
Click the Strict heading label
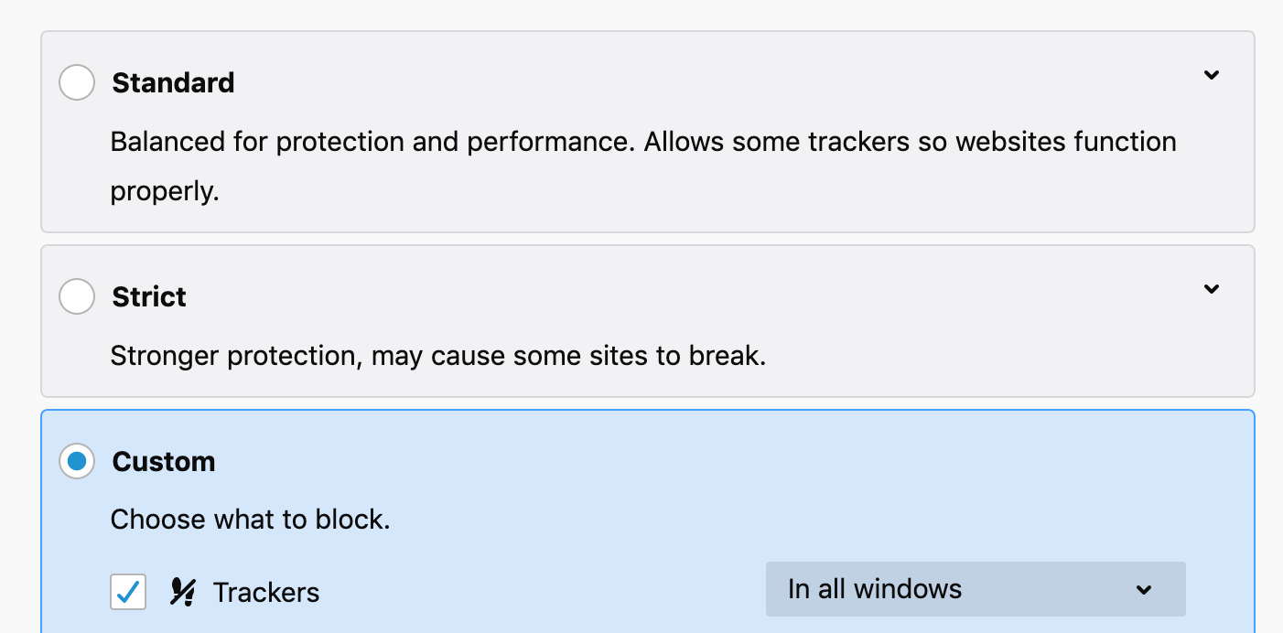(x=149, y=297)
